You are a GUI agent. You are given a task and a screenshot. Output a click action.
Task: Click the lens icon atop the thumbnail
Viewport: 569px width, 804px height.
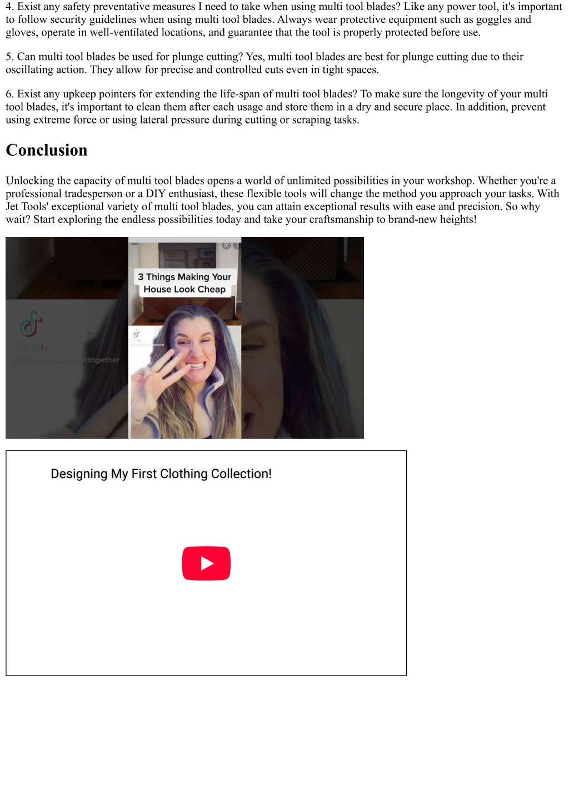pyautogui.click(x=226, y=245)
